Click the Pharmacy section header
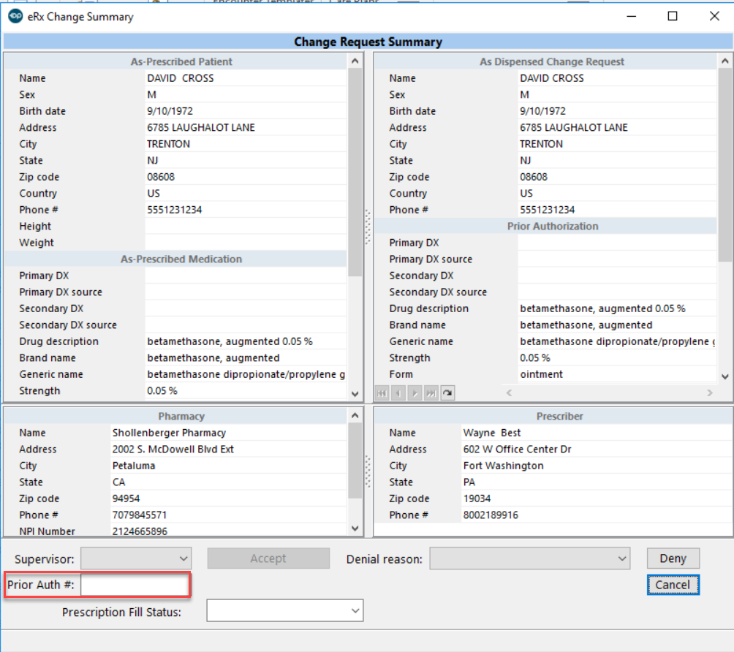This screenshot has height=652, width=734. [x=176, y=417]
